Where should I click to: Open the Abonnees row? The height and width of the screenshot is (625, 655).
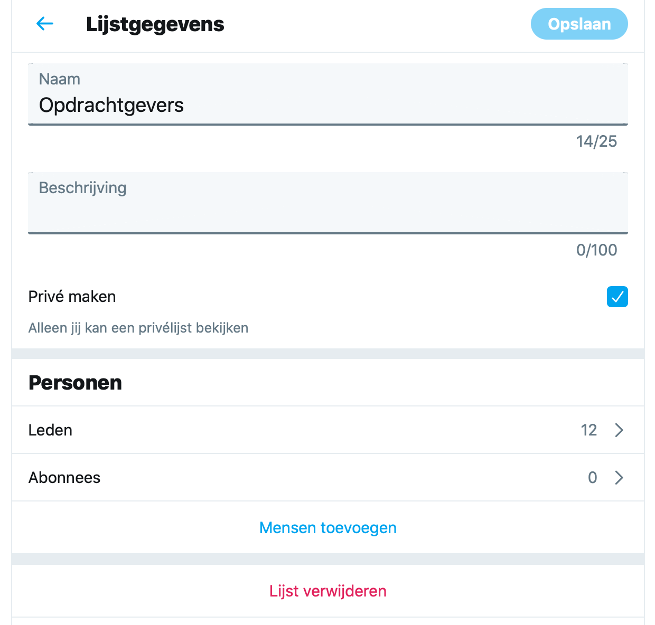[x=327, y=478]
